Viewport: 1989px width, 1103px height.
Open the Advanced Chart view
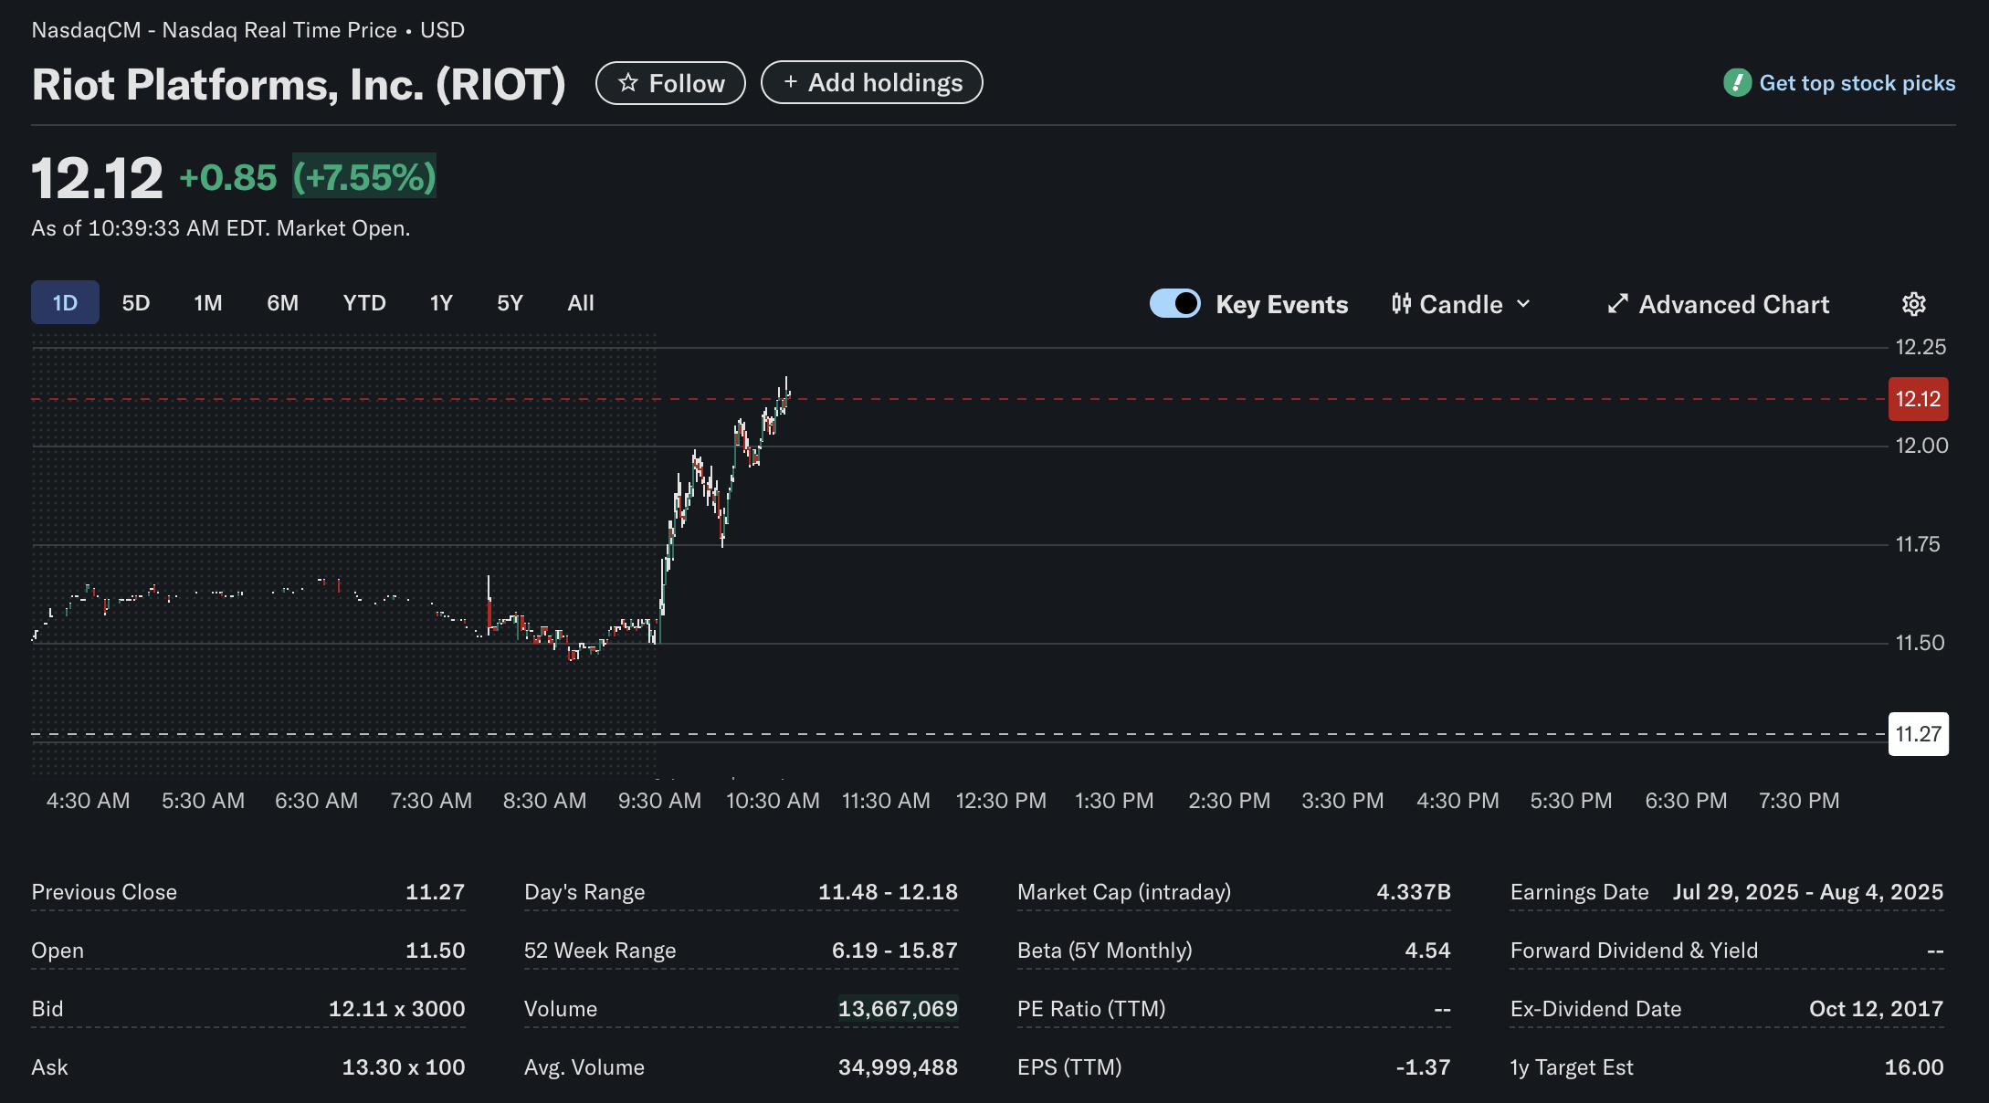coord(1718,304)
